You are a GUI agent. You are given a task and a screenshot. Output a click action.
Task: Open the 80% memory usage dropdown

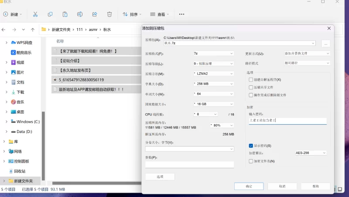coord(222,126)
